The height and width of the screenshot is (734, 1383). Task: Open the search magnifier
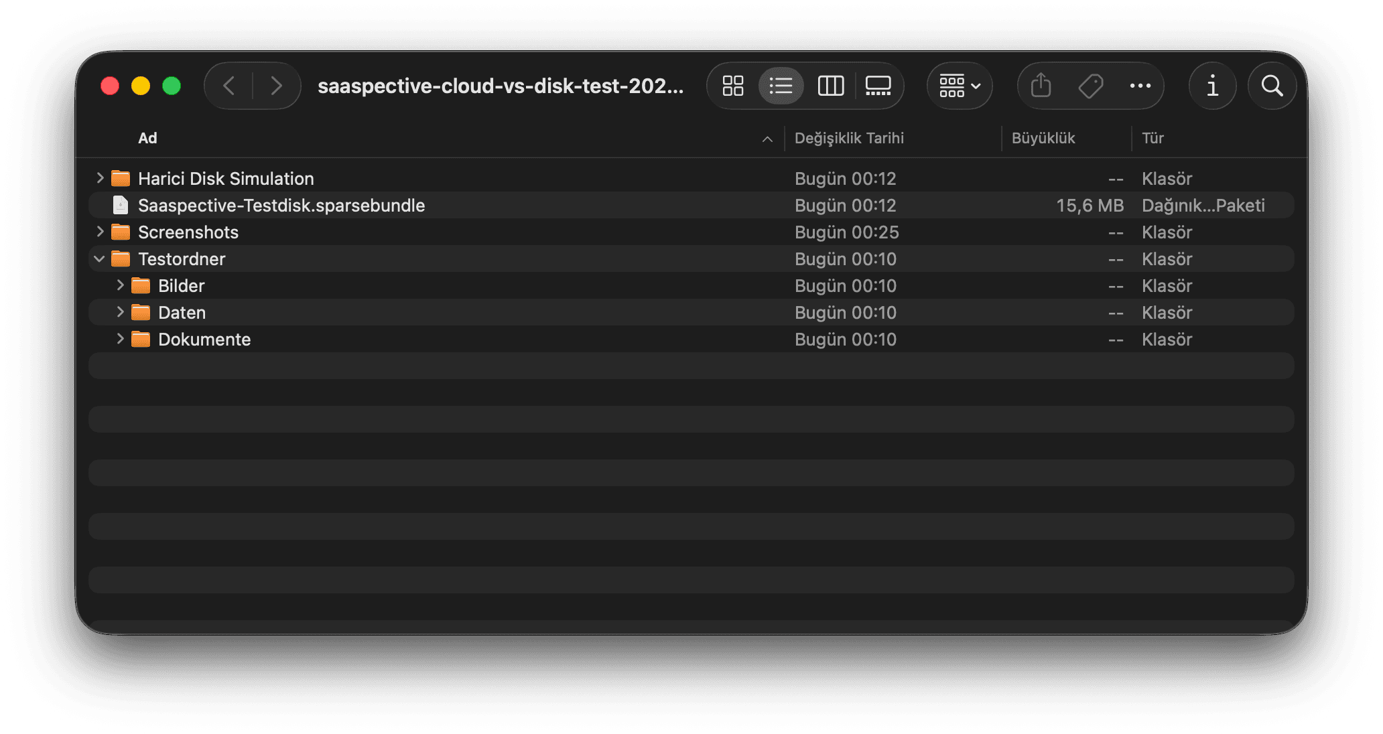click(1272, 86)
